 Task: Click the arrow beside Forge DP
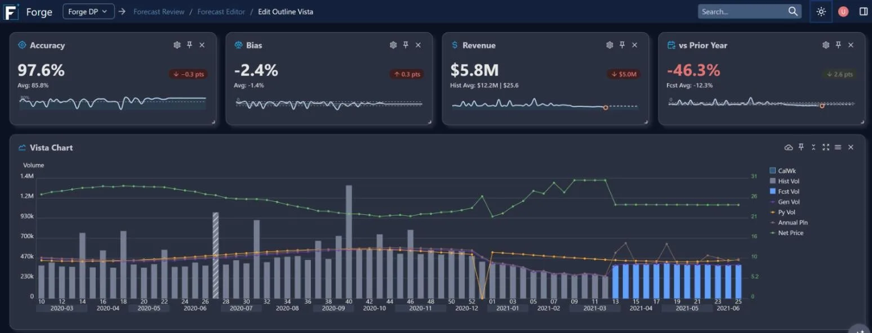pyautogui.click(x=122, y=11)
